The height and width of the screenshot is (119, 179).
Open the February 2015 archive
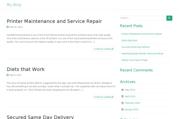point(132,103)
